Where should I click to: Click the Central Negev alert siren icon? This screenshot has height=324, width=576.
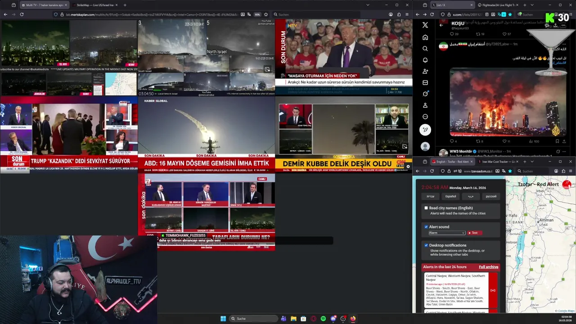point(493,290)
